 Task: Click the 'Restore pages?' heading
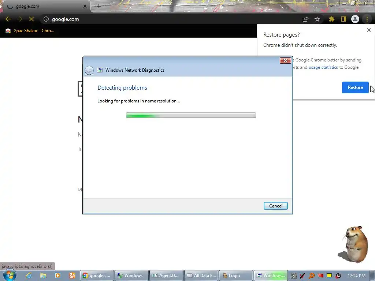[281, 35]
